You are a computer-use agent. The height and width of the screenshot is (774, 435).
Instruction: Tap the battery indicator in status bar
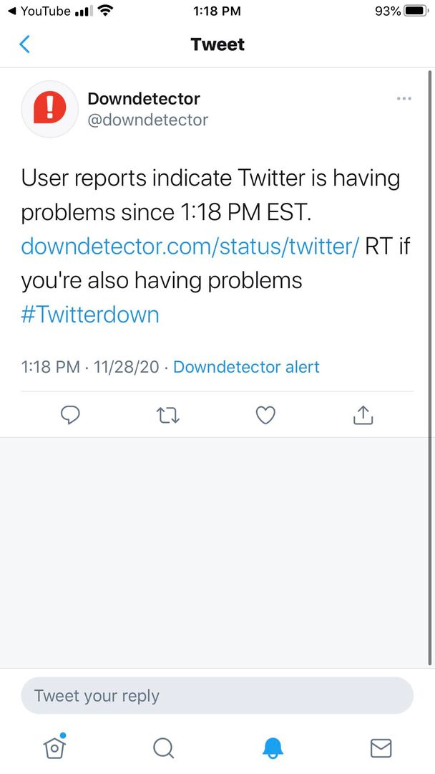coord(414,11)
